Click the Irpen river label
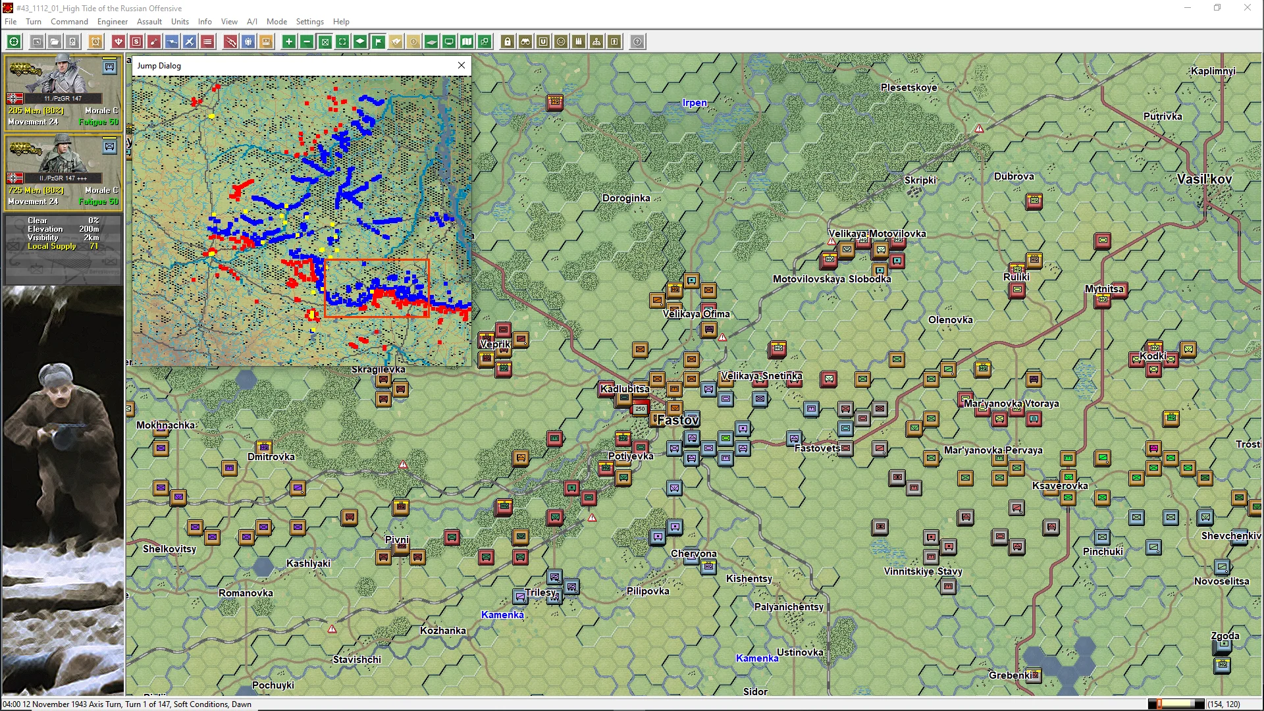The width and height of the screenshot is (1264, 711). tap(695, 103)
